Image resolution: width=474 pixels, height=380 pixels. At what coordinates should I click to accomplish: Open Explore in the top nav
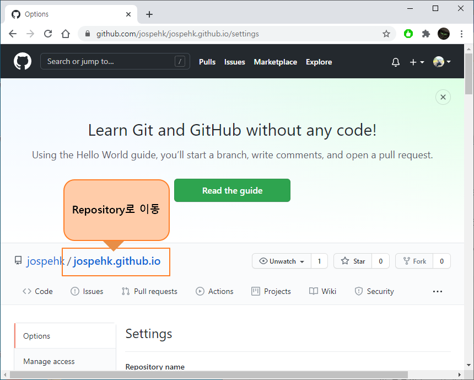tap(319, 62)
